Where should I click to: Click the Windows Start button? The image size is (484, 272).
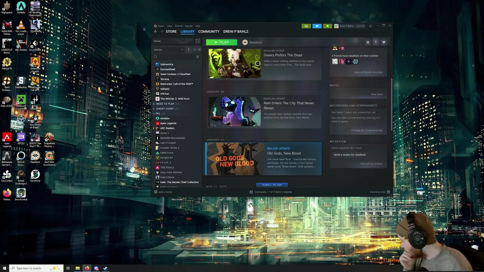(4, 268)
